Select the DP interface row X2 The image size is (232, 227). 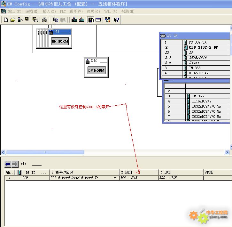[195, 53]
